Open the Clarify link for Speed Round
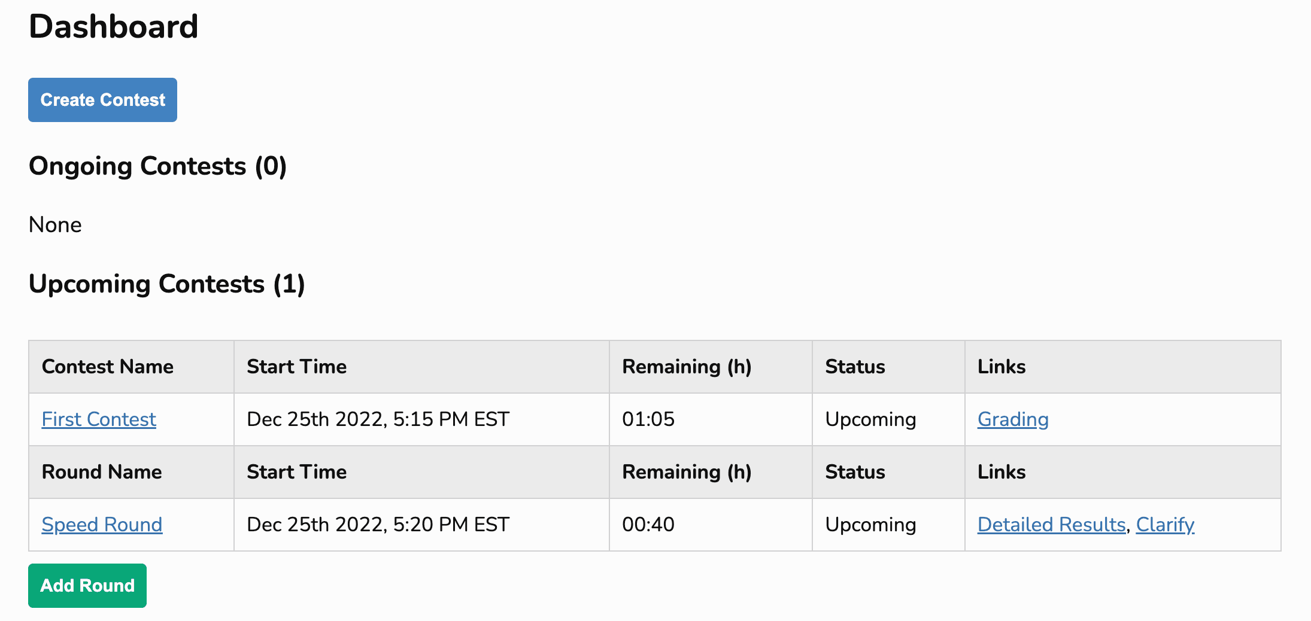Screen dimensions: 1311x621 pos(1165,524)
